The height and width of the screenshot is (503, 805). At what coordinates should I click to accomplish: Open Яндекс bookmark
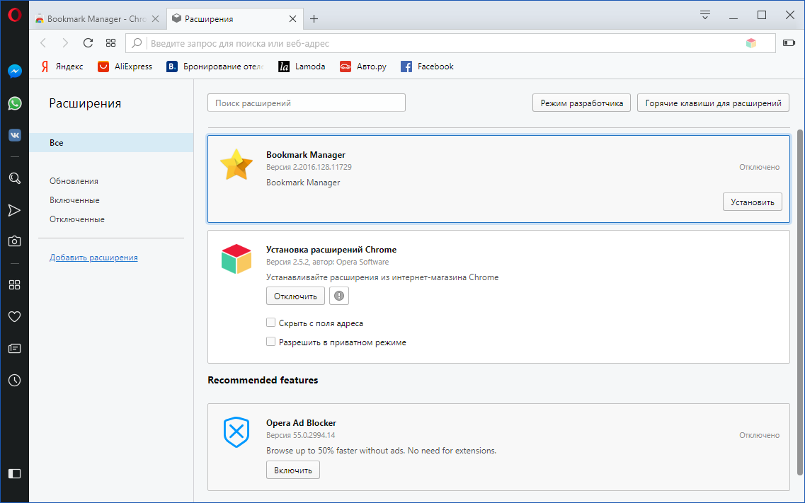62,66
